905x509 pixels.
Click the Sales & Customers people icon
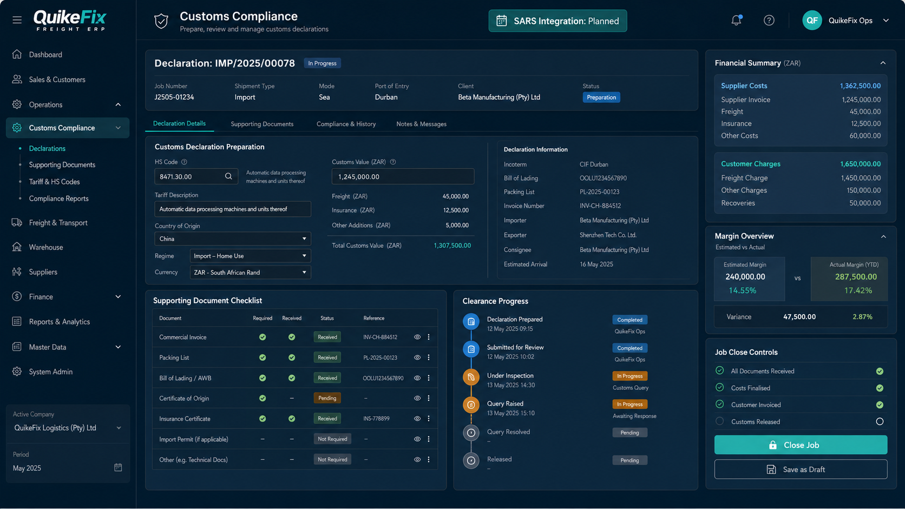(x=17, y=80)
